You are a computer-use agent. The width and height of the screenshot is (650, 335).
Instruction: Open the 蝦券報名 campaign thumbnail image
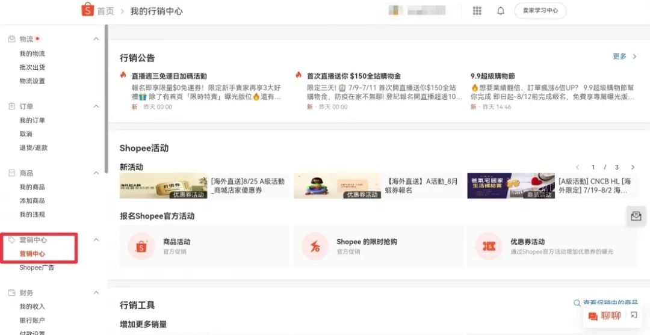(x=337, y=186)
